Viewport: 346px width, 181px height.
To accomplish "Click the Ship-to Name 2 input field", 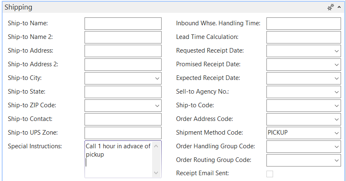I will 123,37.
